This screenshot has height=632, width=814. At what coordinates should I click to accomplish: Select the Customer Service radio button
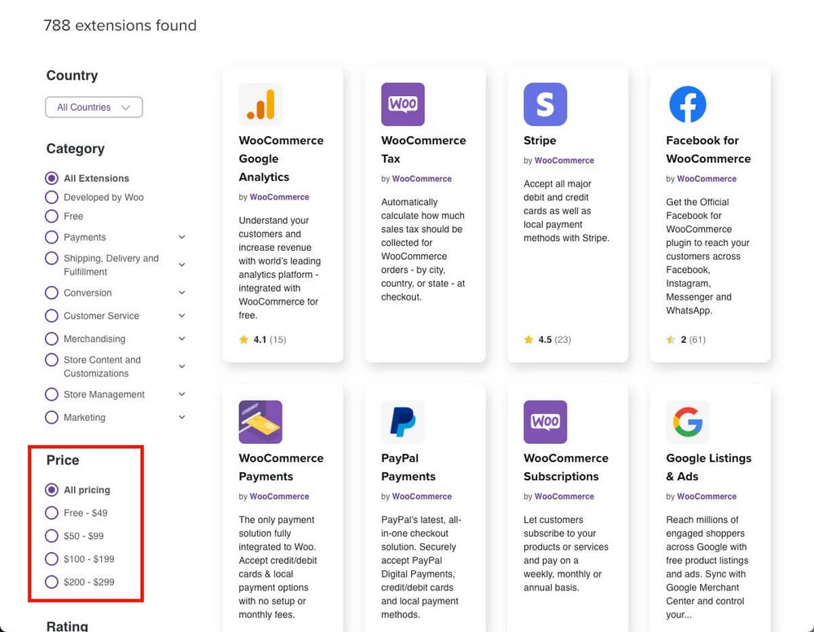coord(51,316)
